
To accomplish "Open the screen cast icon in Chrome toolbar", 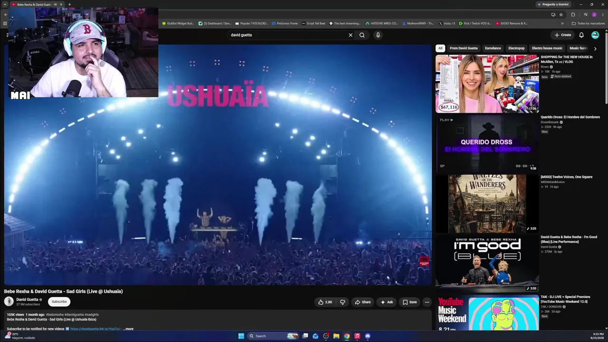I will [553, 15].
